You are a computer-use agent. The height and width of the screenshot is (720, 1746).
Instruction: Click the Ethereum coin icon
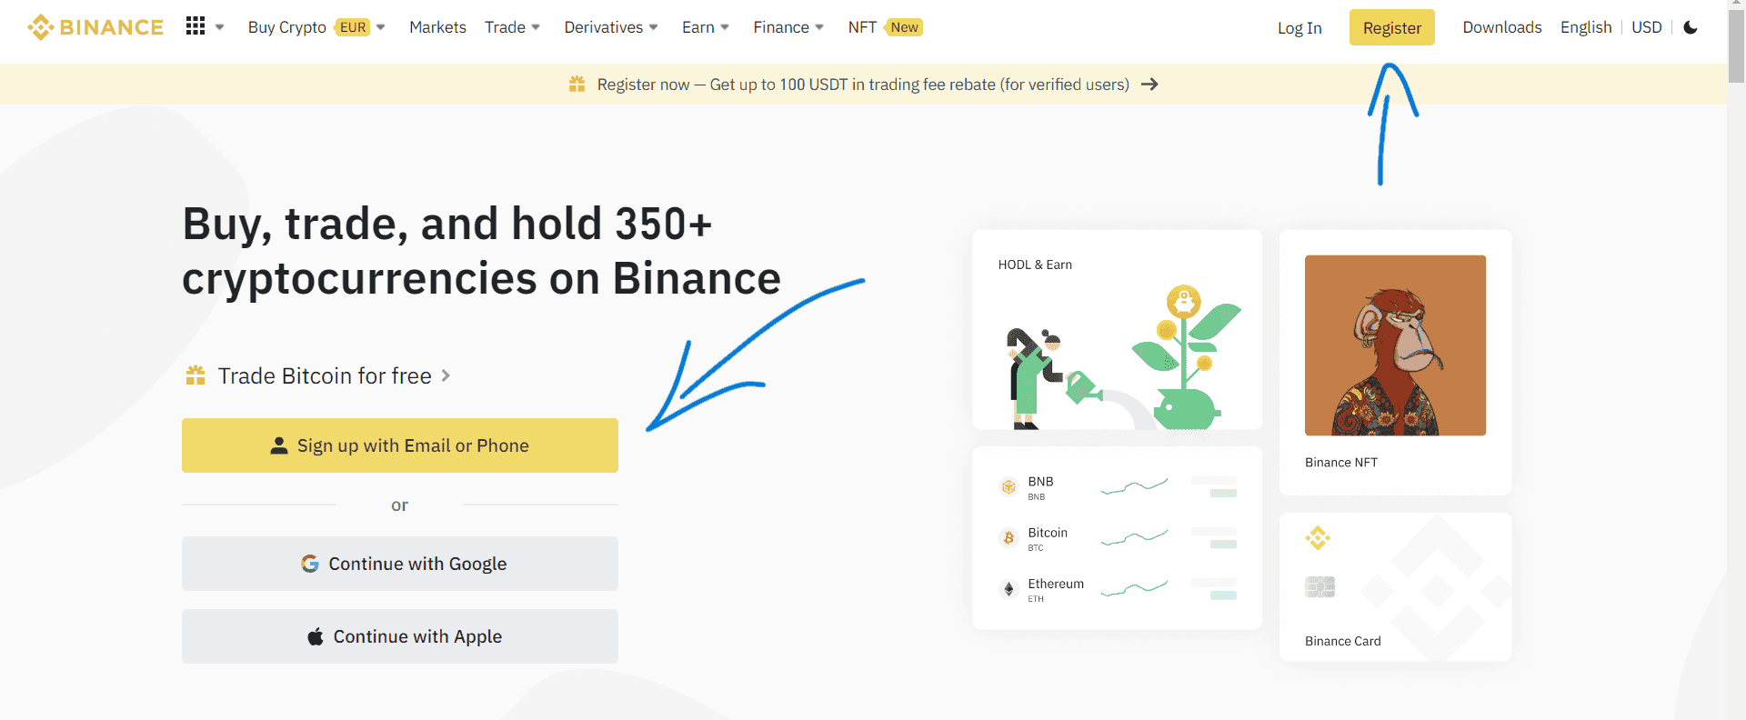point(1008,589)
